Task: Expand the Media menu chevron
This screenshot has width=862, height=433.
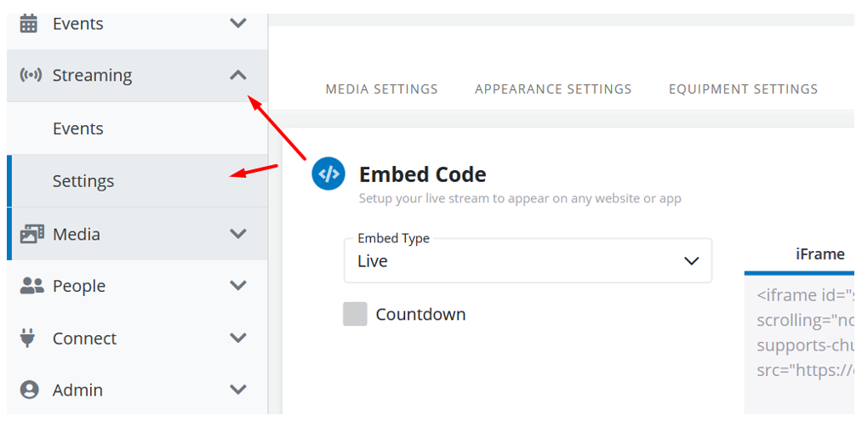Action: click(238, 234)
